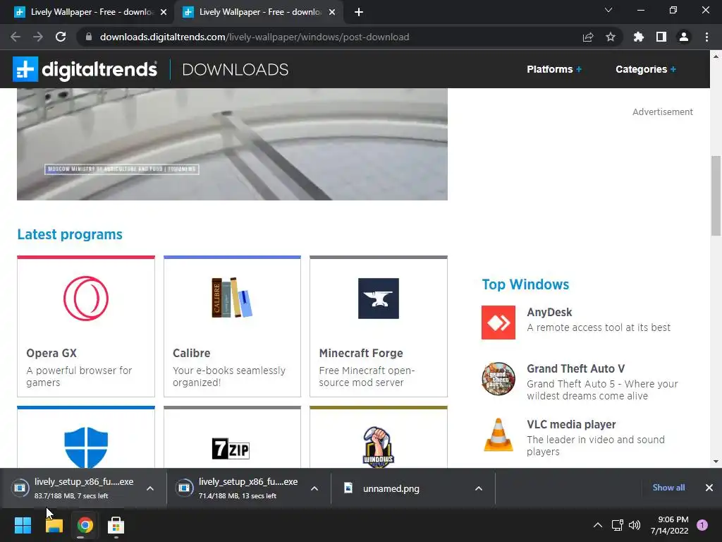
Task: Click 'A remote access tool at its best'
Action: 599,327
